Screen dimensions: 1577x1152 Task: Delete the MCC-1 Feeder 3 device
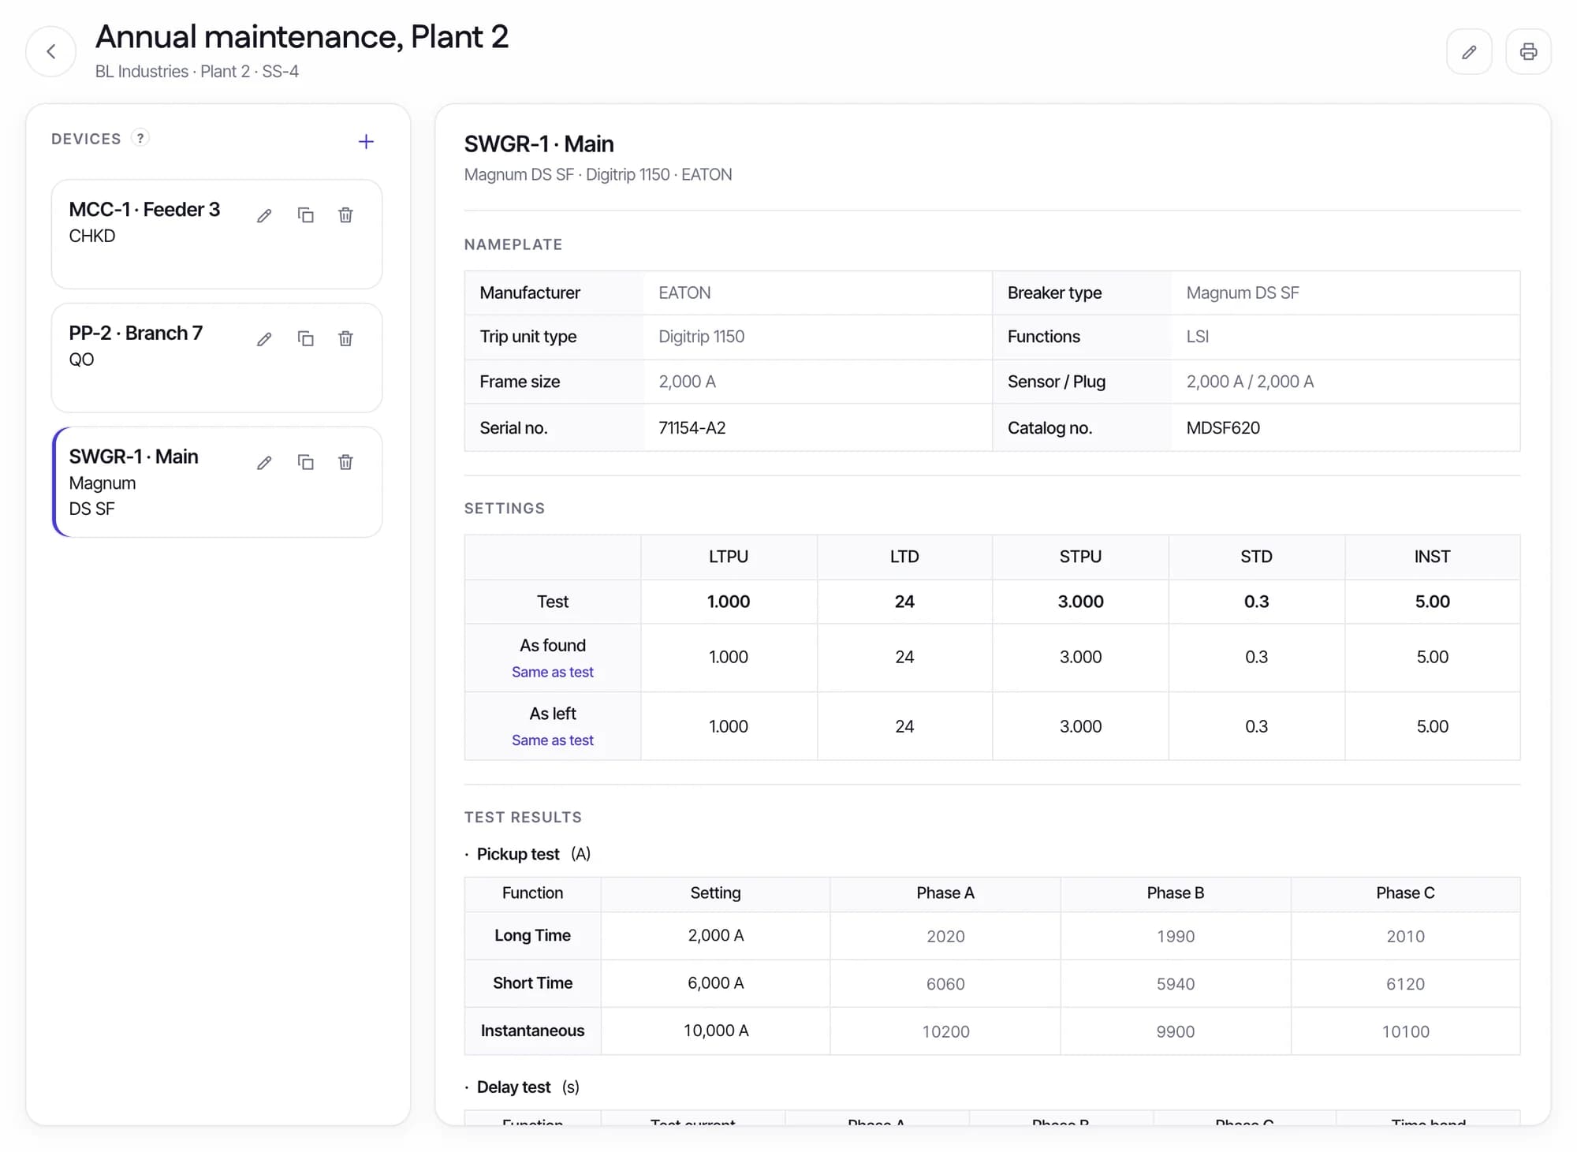coord(345,215)
